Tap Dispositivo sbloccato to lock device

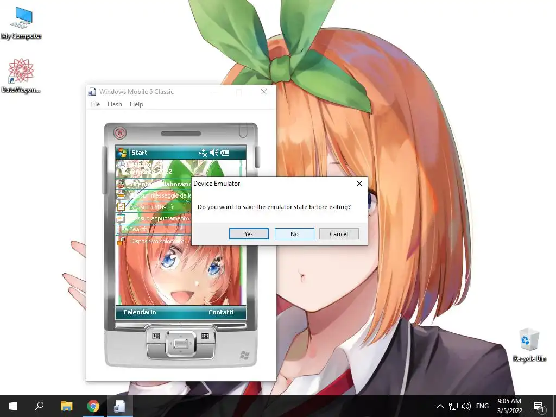pyautogui.click(x=157, y=241)
